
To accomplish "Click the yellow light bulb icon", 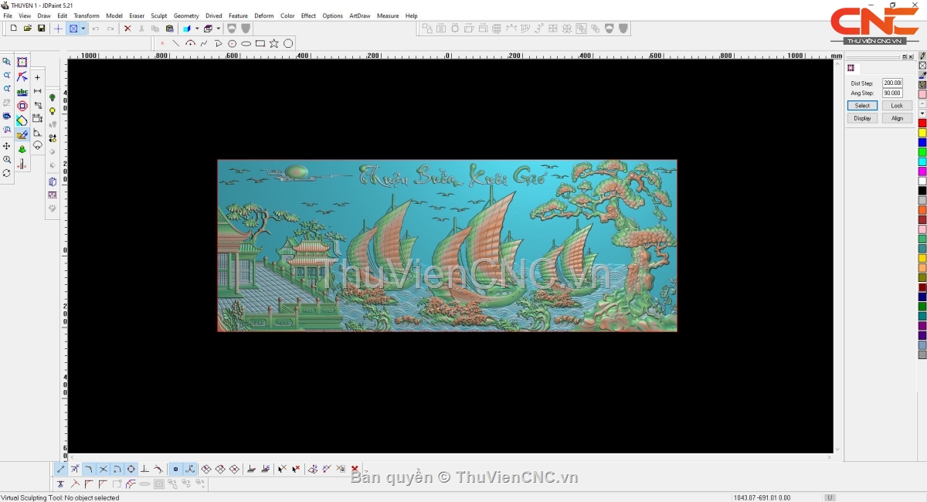I will click(x=53, y=112).
